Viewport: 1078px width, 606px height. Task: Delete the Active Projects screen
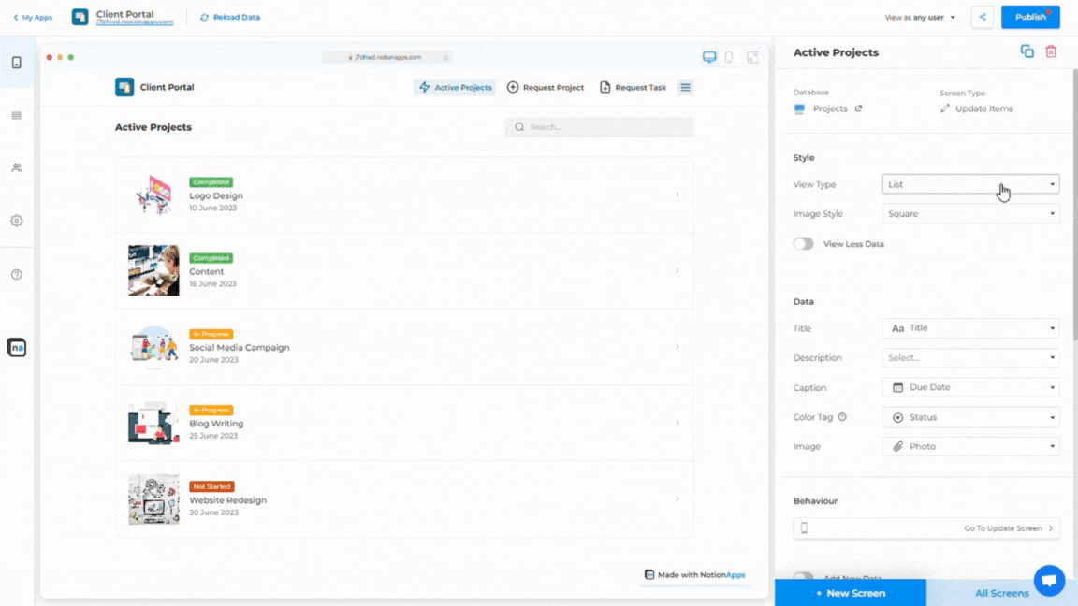(1051, 51)
